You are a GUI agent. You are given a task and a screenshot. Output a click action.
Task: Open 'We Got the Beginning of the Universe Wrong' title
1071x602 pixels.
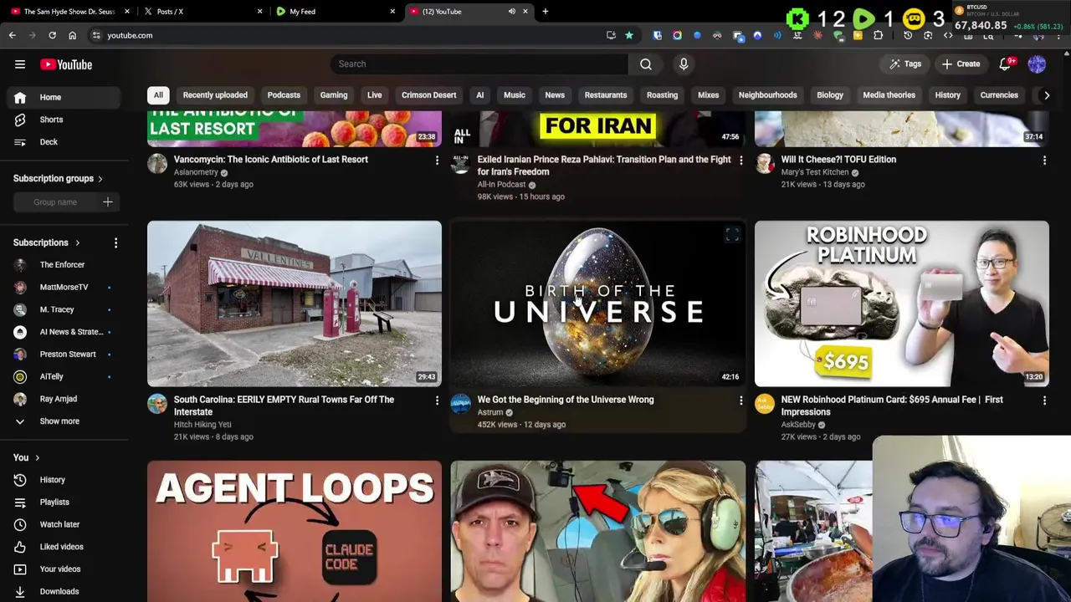click(566, 400)
